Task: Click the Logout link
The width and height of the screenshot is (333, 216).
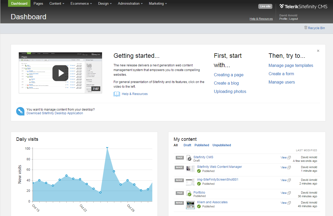Action: click(293, 19)
